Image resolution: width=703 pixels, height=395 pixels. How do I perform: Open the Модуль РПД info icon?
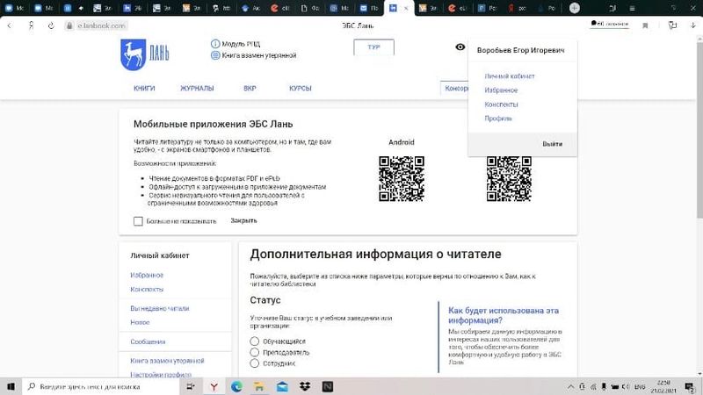coord(215,44)
